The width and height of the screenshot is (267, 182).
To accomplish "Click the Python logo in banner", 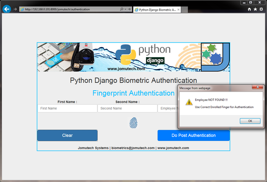I will point(126,55).
